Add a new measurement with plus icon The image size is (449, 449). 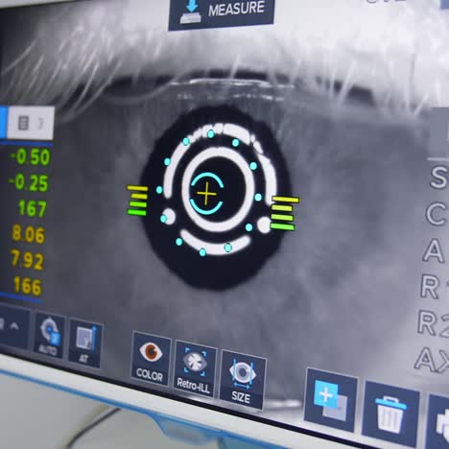pos(330,400)
